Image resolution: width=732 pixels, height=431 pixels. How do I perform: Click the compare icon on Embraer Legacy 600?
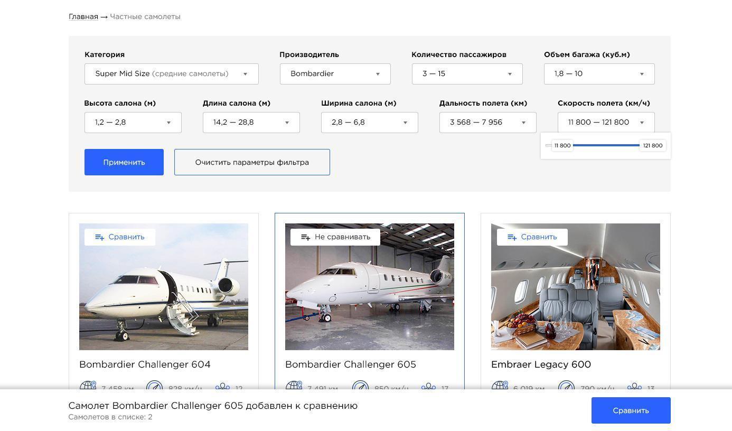512,237
